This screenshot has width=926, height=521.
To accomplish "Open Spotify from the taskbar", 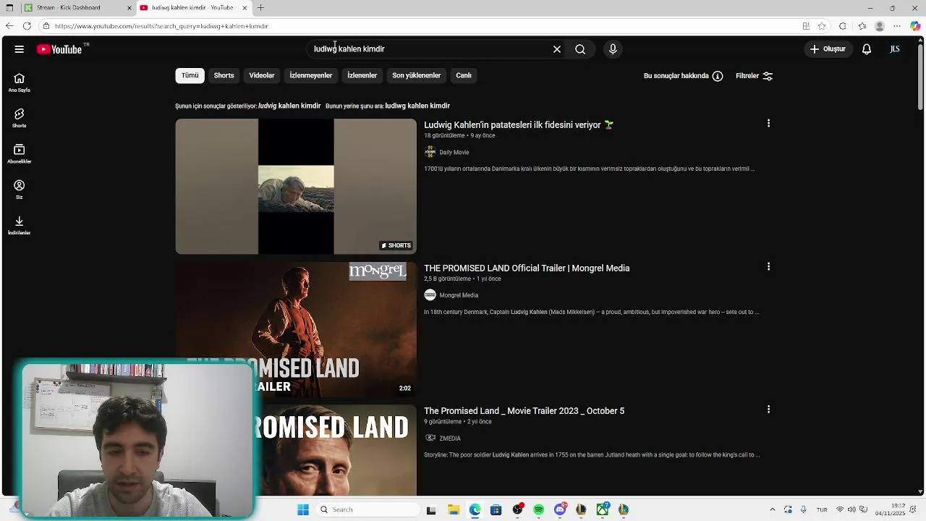I will [x=538, y=509].
